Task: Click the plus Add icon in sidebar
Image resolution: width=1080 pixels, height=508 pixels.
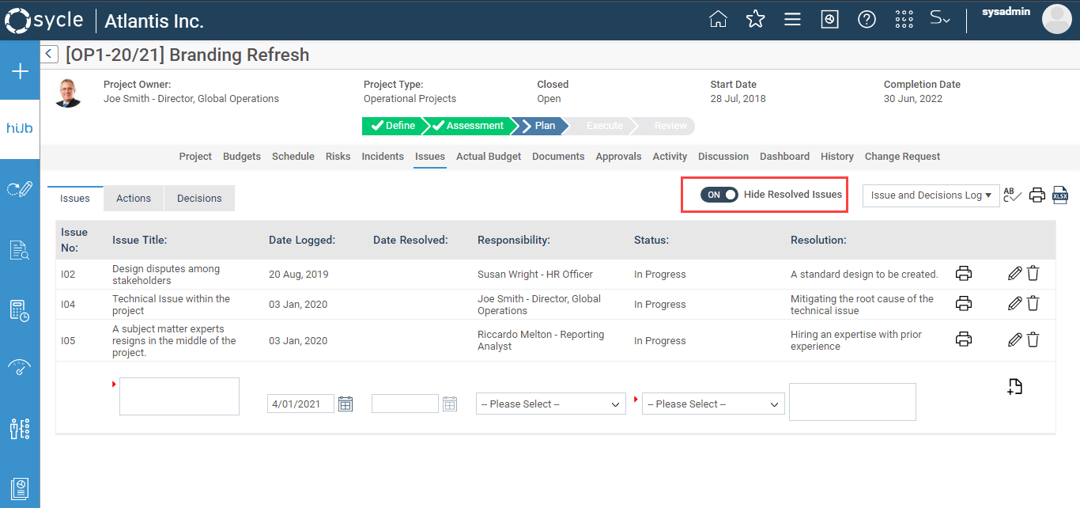Action: click(20, 71)
